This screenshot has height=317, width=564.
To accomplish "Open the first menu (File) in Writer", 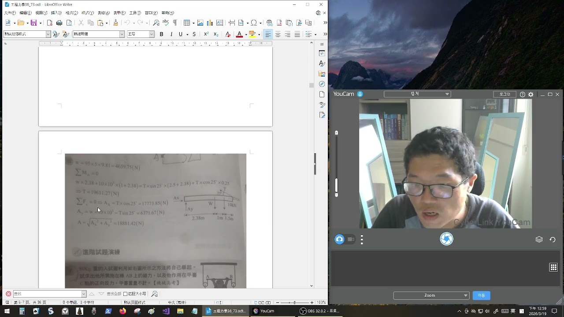I will (10, 13).
